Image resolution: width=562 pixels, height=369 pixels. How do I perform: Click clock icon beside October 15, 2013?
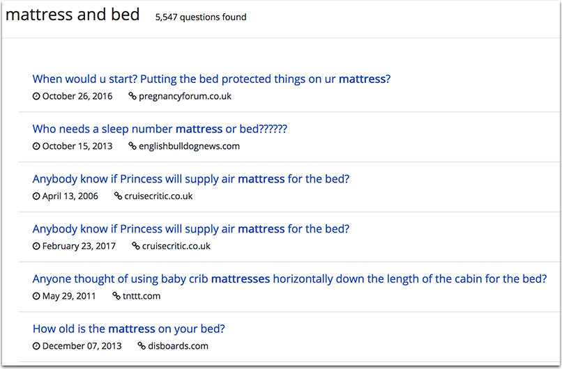(x=36, y=146)
